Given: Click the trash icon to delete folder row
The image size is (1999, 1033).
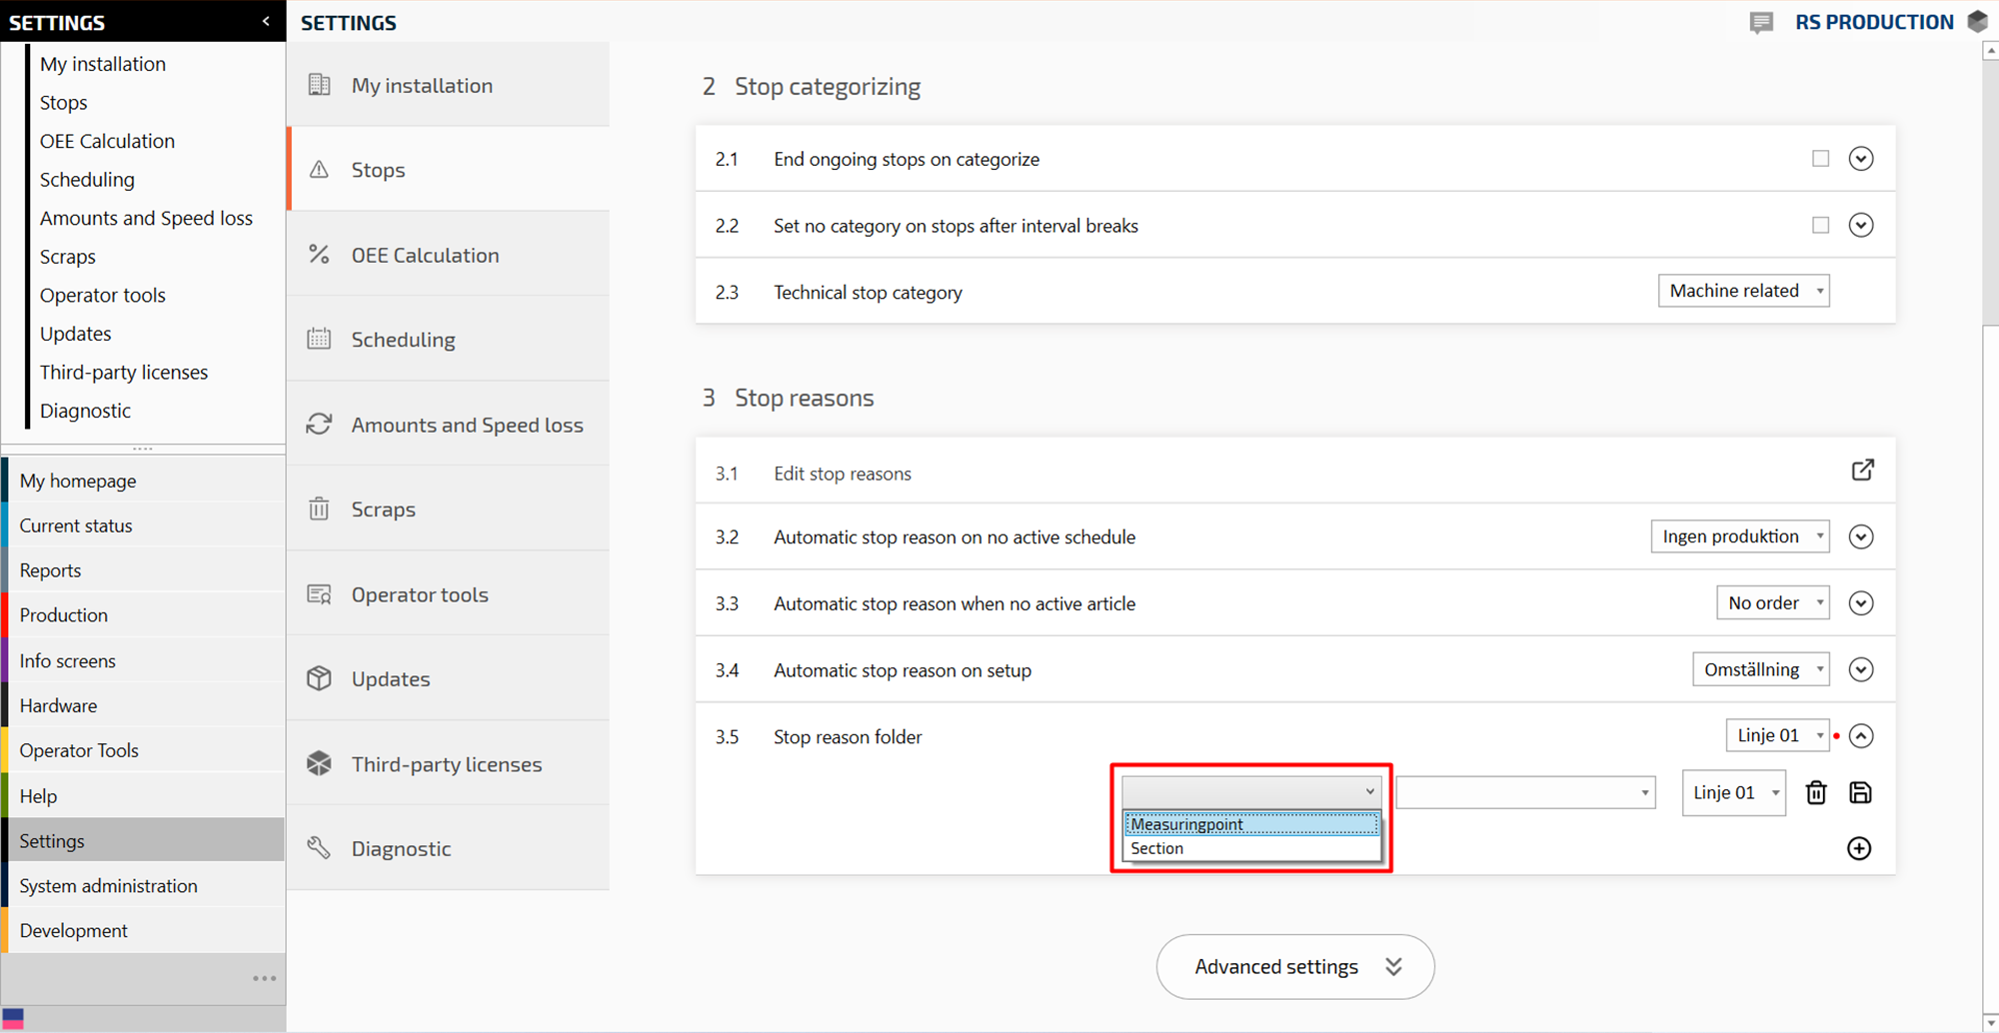Looking at the screenshot, I should pyautogui.click(x=1816, y=793).
